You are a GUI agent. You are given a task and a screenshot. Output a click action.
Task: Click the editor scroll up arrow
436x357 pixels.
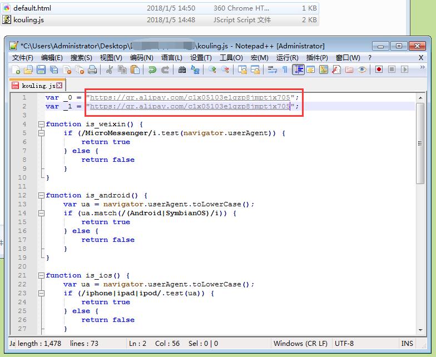[x=420, y=98]
